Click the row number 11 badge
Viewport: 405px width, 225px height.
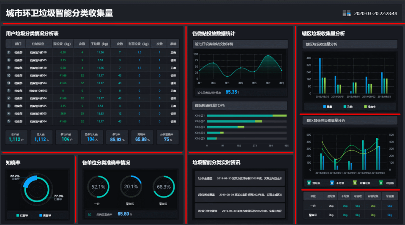click(x=9, y=83)
